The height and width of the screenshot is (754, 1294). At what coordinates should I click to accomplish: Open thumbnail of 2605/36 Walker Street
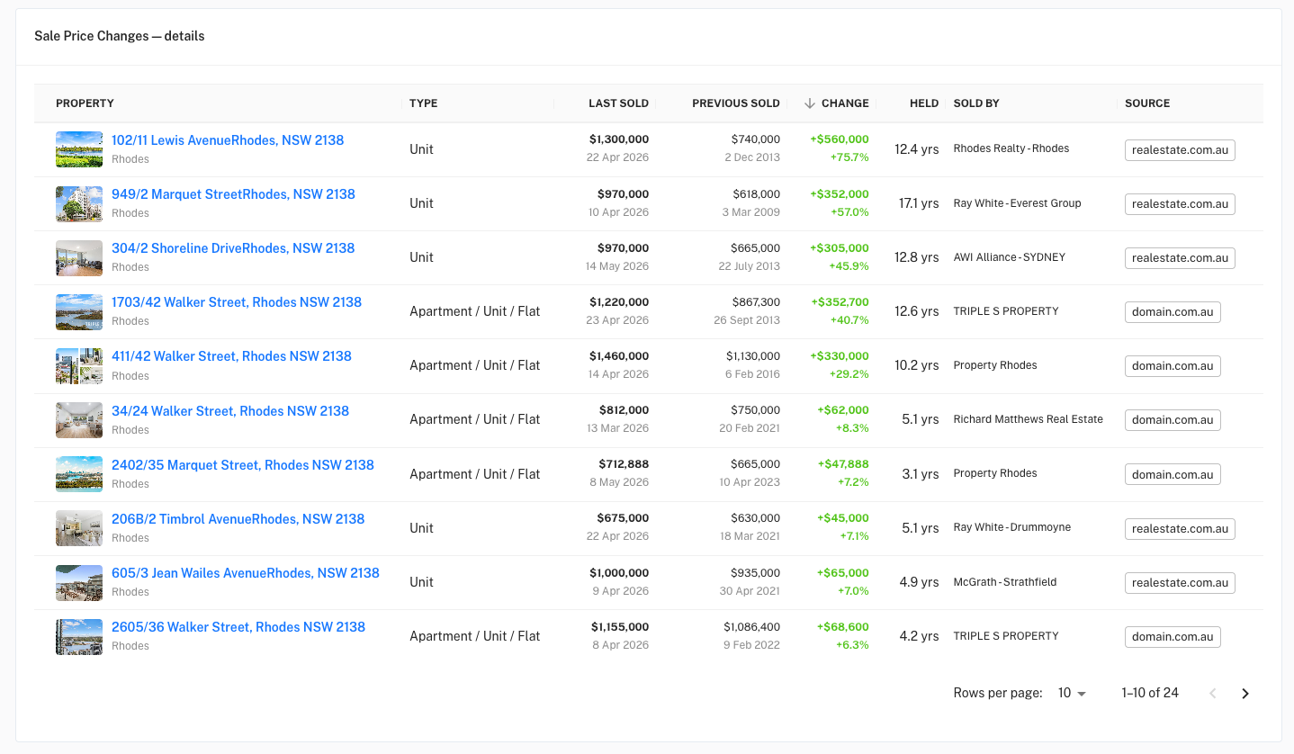click(x=79, y=636)
